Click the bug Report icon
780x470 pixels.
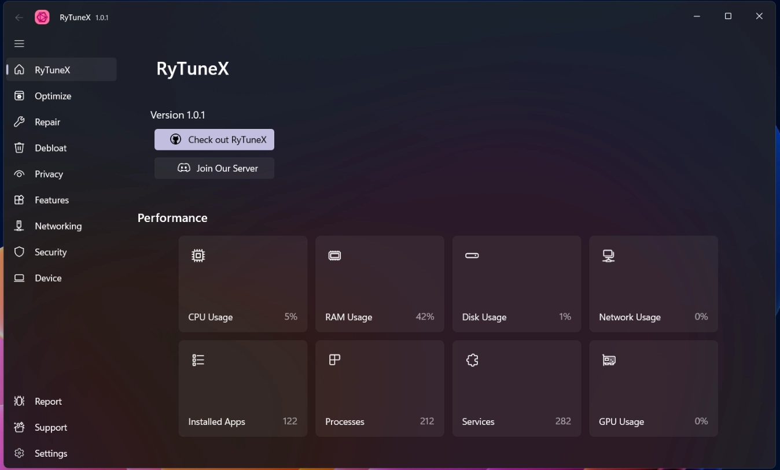pos(19,401)
